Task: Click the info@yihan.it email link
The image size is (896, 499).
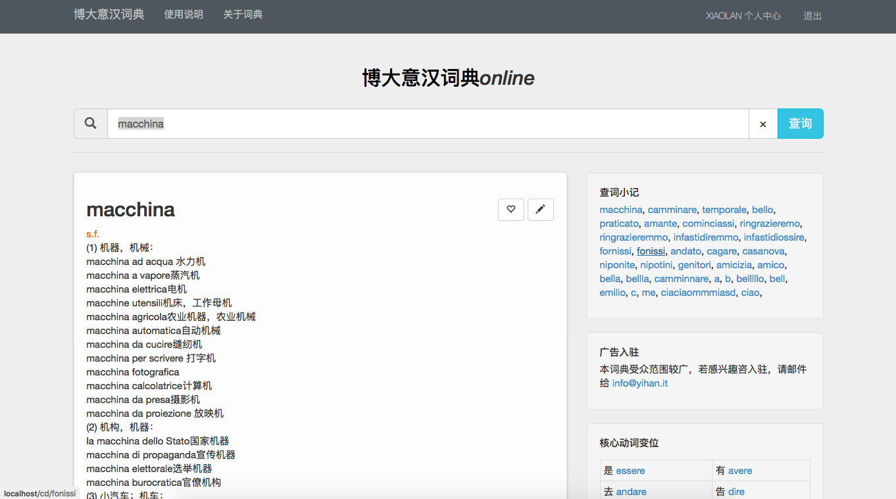Action: click(x=640, y=383)
